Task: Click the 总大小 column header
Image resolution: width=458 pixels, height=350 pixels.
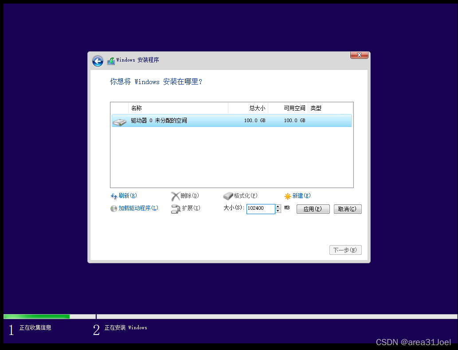Action: tap(248, 108)
